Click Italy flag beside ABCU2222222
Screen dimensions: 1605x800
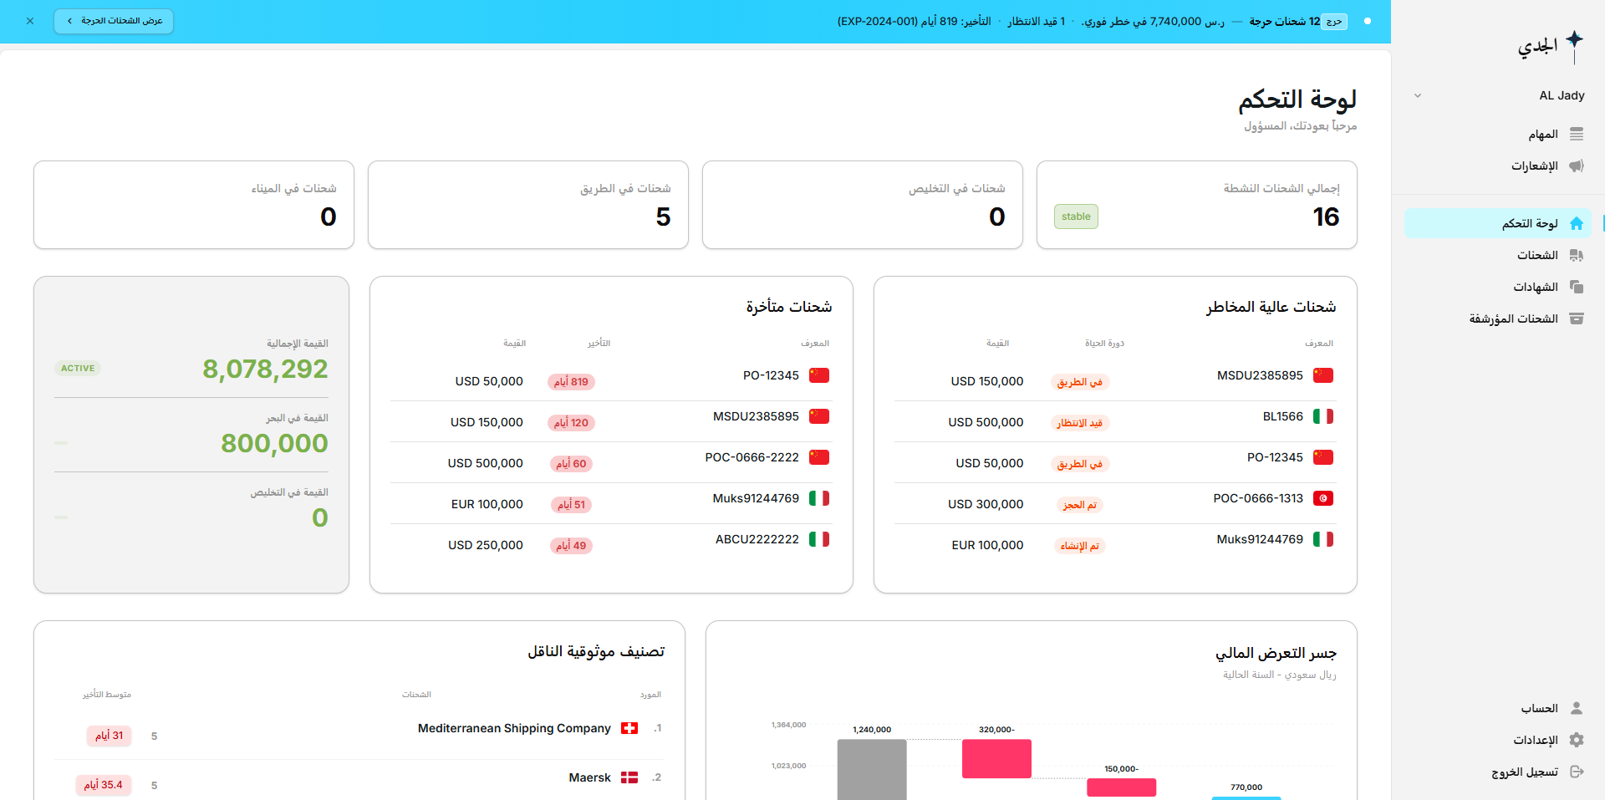pyautogui.click(x=819, y=539)
